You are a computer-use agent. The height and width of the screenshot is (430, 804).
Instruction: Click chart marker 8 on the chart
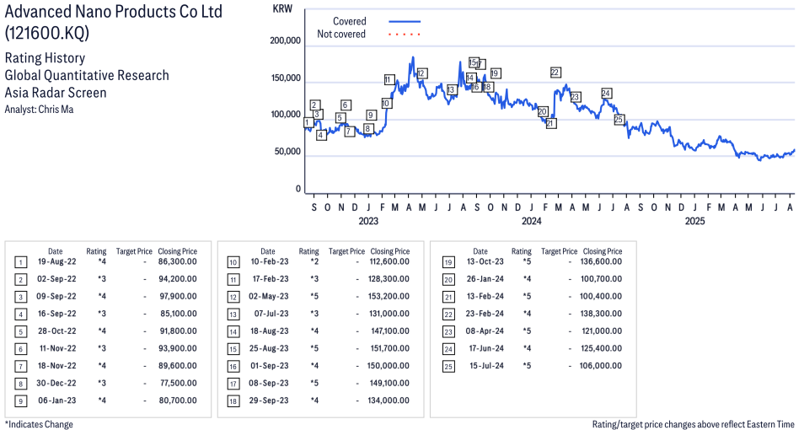click(367, 129)
